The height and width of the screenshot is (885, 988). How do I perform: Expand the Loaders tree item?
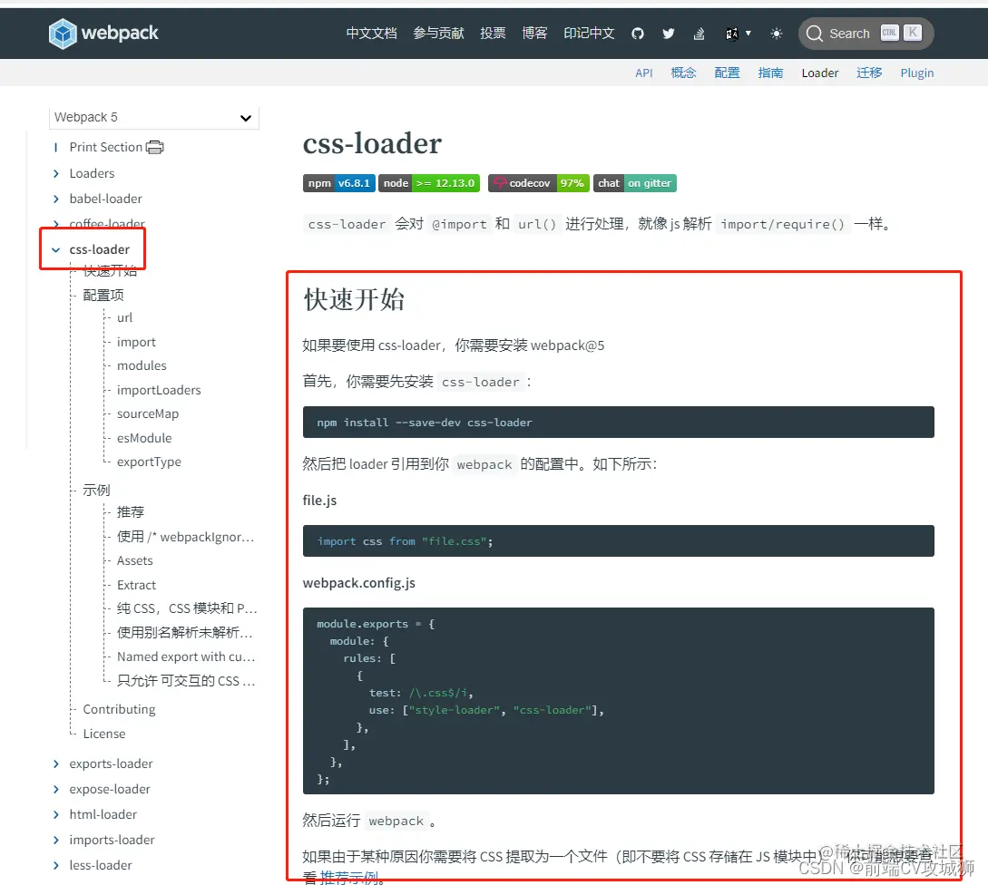coord(56,173)
